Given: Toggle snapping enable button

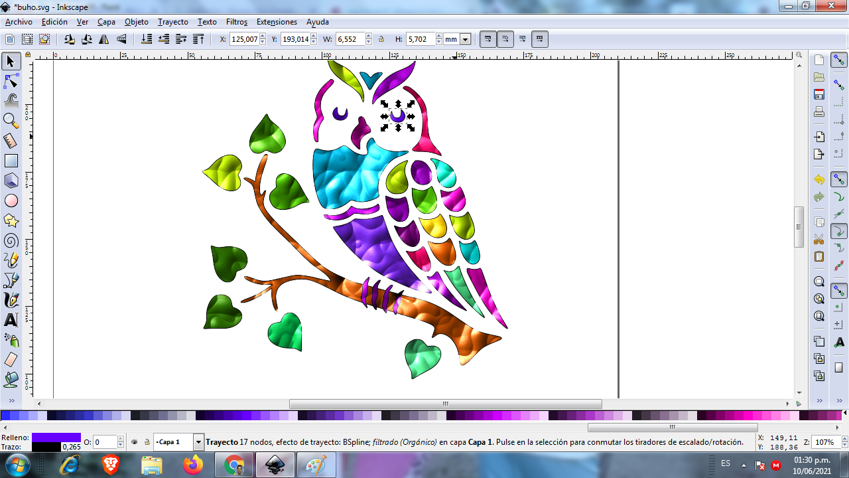Looking at the screenshot, I should [839, 60].
